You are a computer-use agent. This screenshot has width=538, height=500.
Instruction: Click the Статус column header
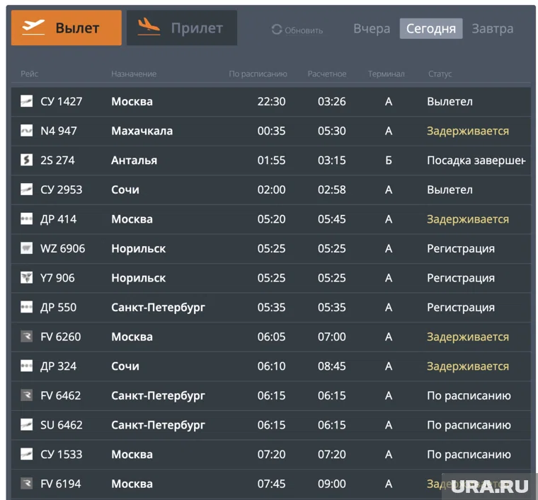click(x=440, y=74)
